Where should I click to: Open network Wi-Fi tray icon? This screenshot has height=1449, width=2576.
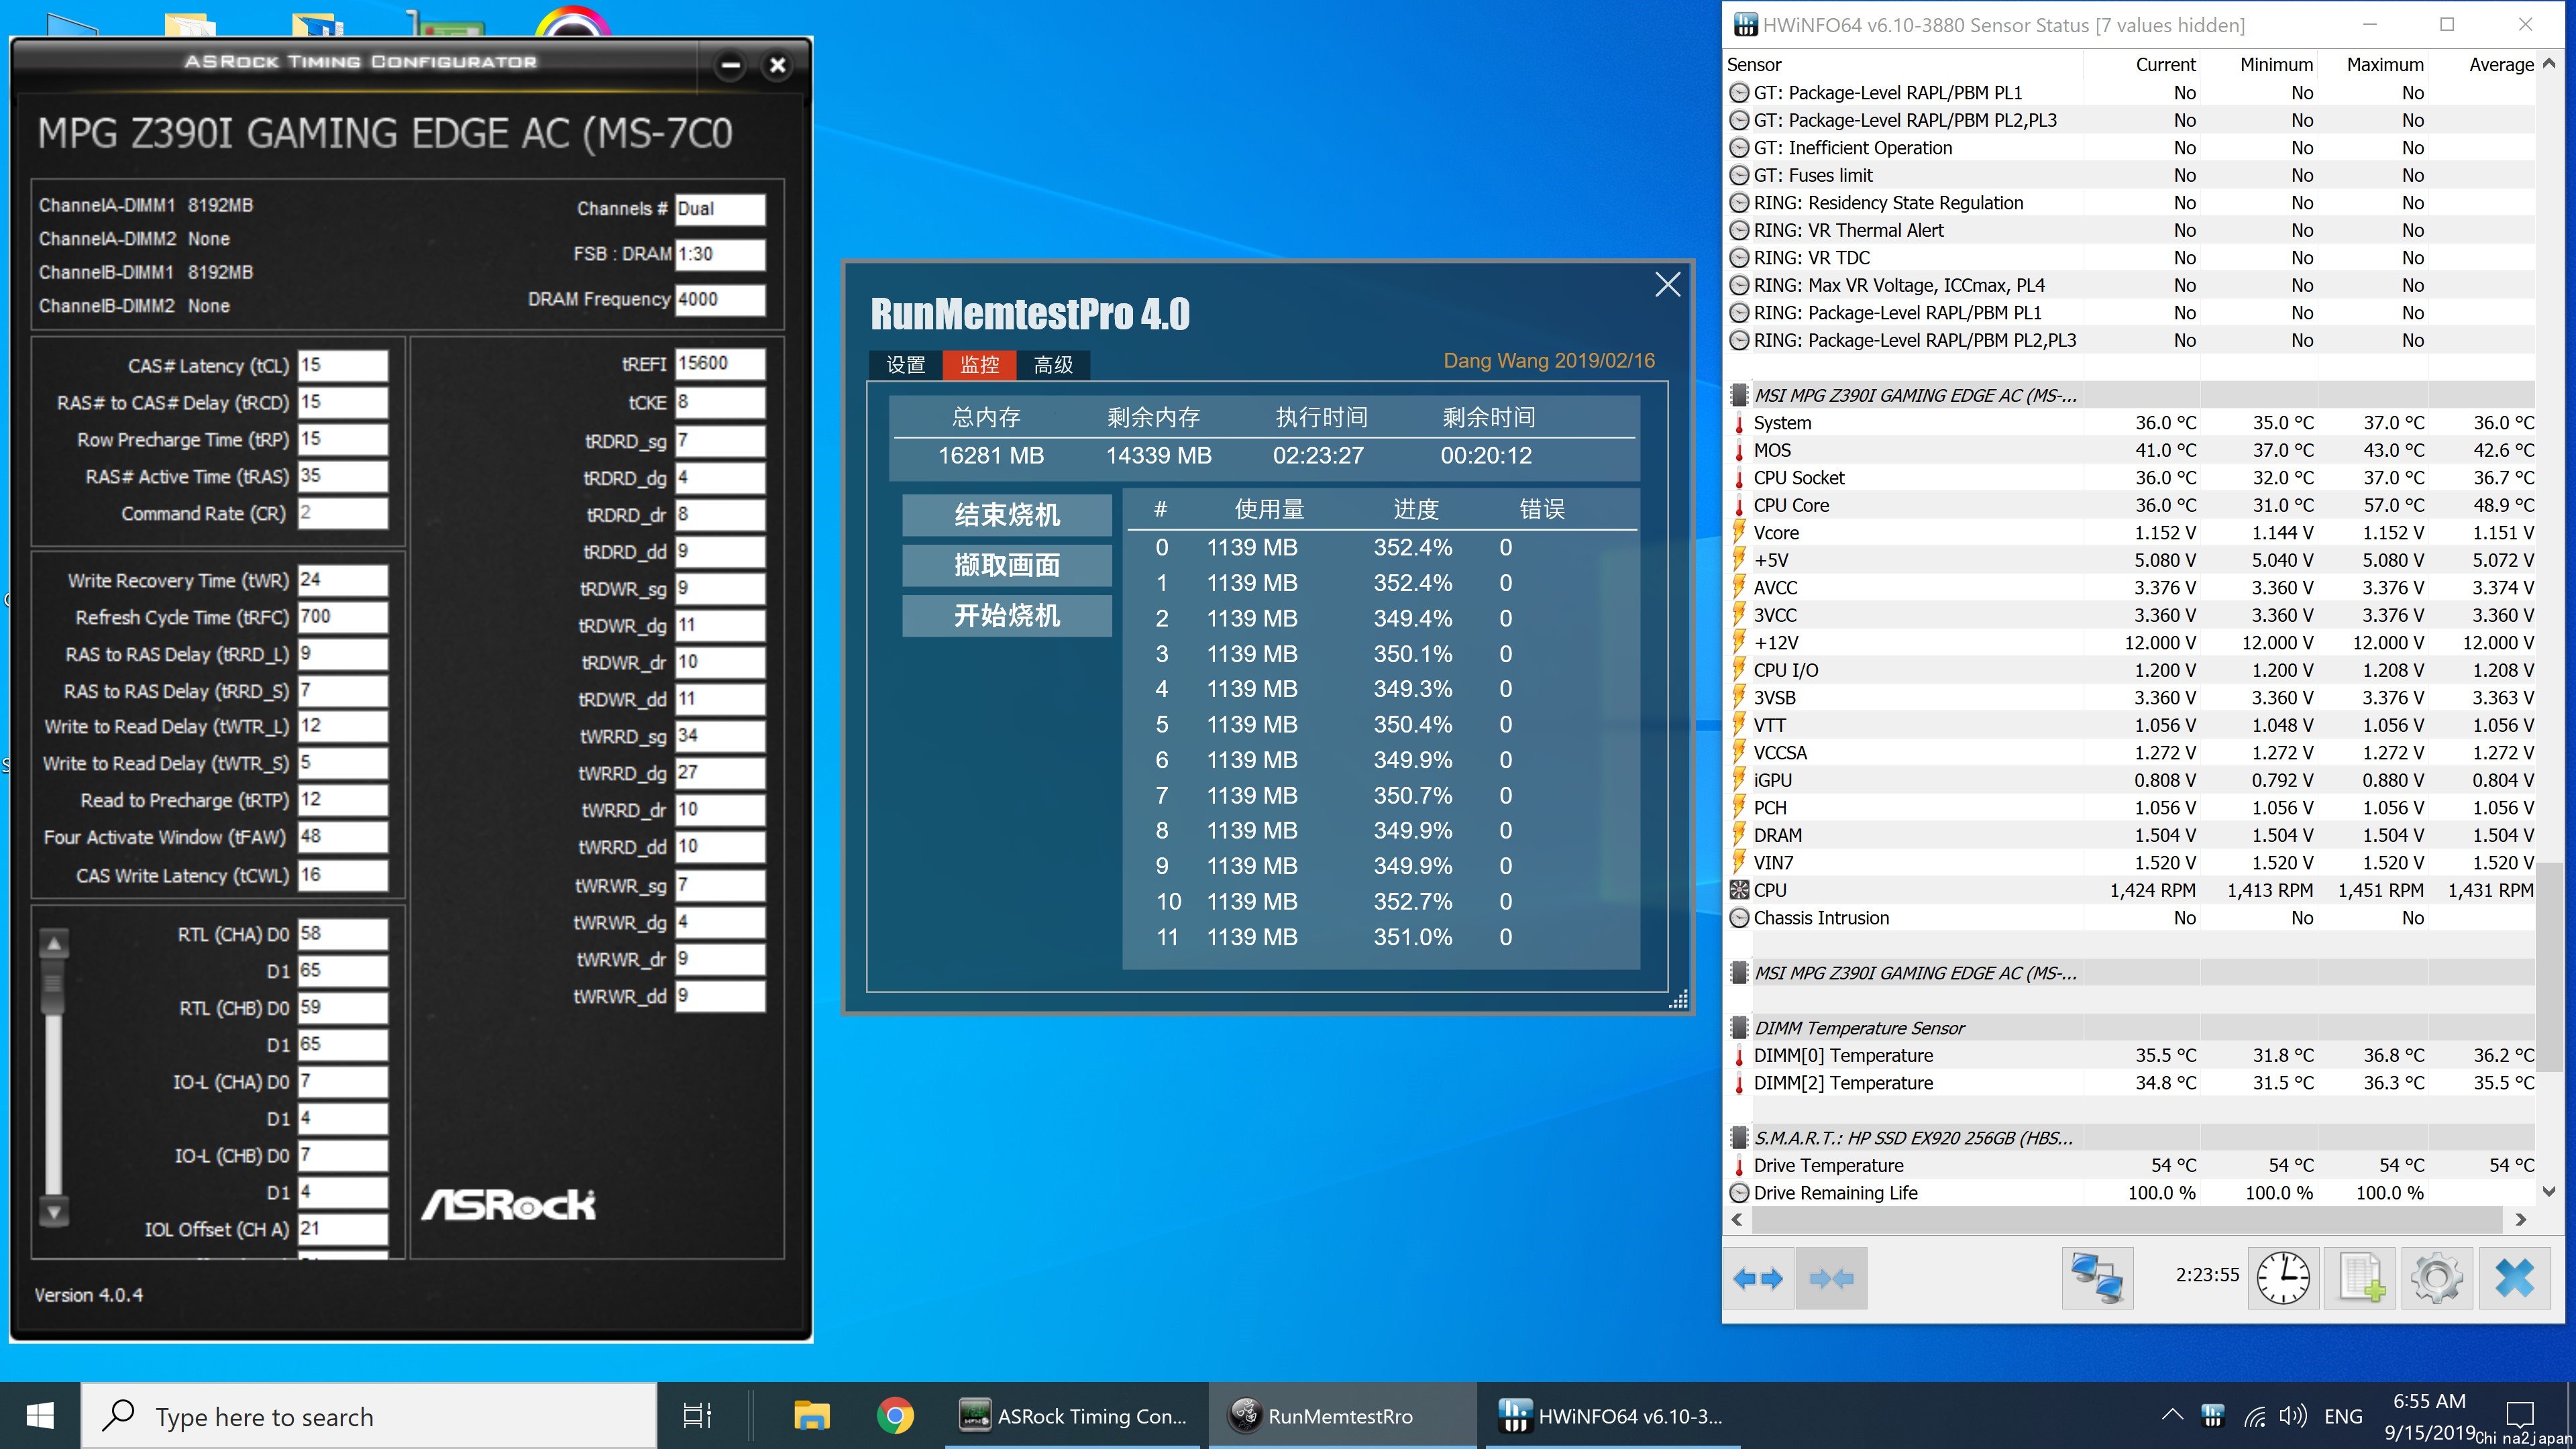[x=2254, y=1416]
